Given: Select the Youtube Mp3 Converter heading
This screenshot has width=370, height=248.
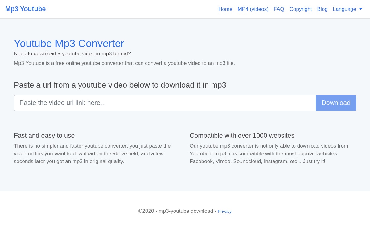Looking at the screenshot, I should click(69, 43).
